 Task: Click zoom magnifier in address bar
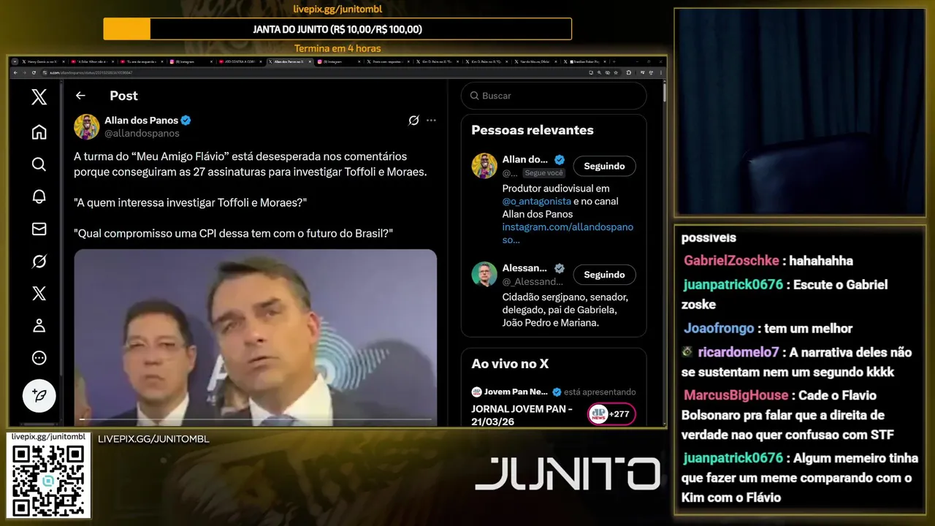pos(599,72)
